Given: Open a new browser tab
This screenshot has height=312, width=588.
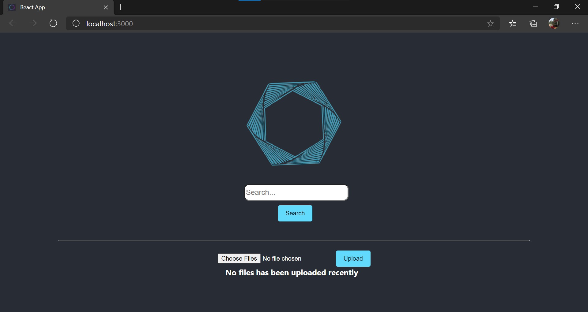Looking at the screenshot, I should (121, 7).
